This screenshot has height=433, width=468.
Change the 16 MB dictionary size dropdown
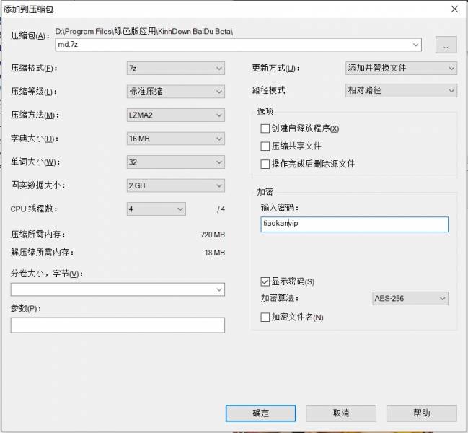pos(175,139)
